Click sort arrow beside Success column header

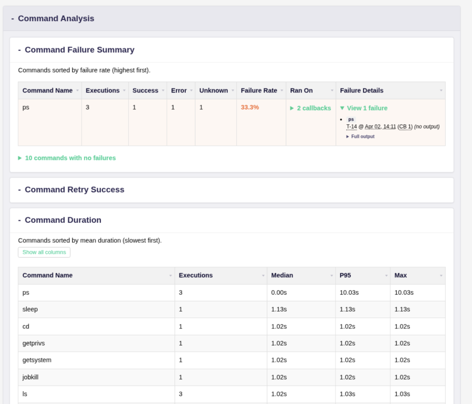[163, 91]
